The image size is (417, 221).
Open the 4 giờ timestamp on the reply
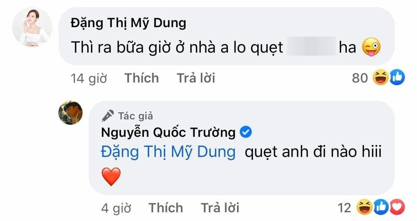[x=116, y=207]
